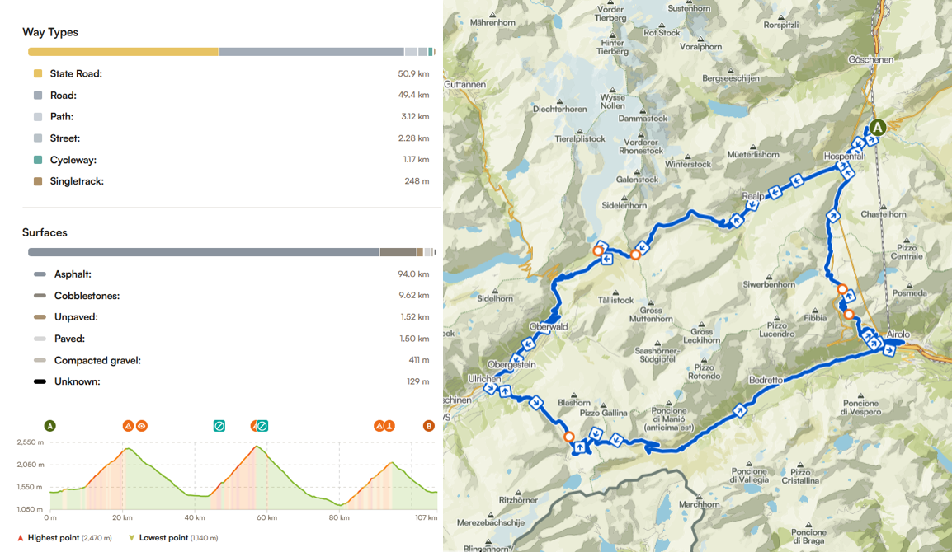The width and height of the screenshot is (952, 552).
Task: Click the direction arrow marker near Bedretto
Action: (741, 409)
